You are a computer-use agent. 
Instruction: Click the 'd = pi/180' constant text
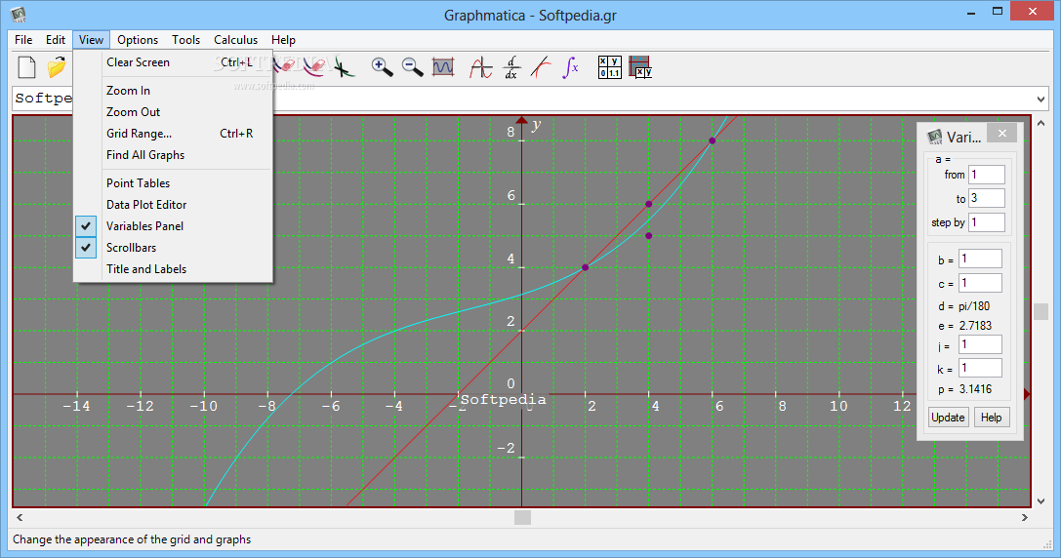[x=963, y=306]
